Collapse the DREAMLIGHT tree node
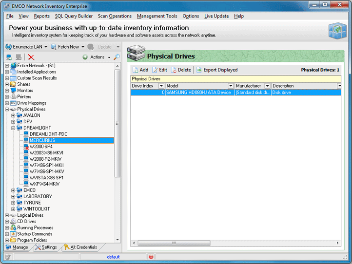 tap(13, 128)
